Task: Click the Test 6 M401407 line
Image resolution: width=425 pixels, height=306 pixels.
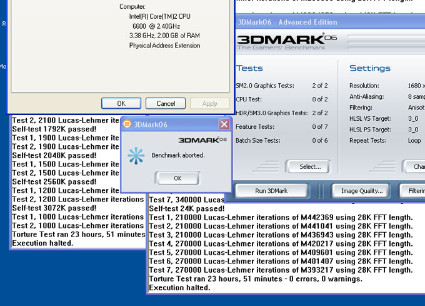Action: coord(281,261)
